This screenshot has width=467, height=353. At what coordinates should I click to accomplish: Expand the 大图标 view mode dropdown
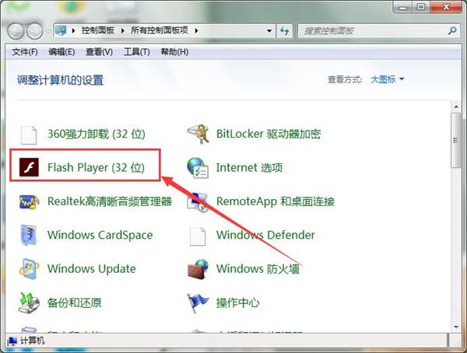387,79
